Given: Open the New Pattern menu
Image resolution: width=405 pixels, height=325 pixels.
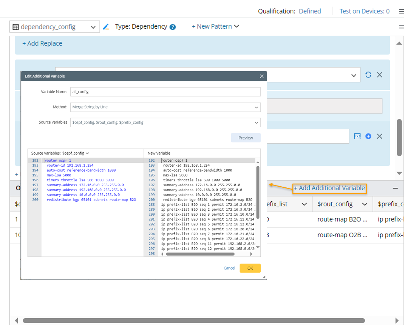Looking at the screenshot, I should (215, 26).
